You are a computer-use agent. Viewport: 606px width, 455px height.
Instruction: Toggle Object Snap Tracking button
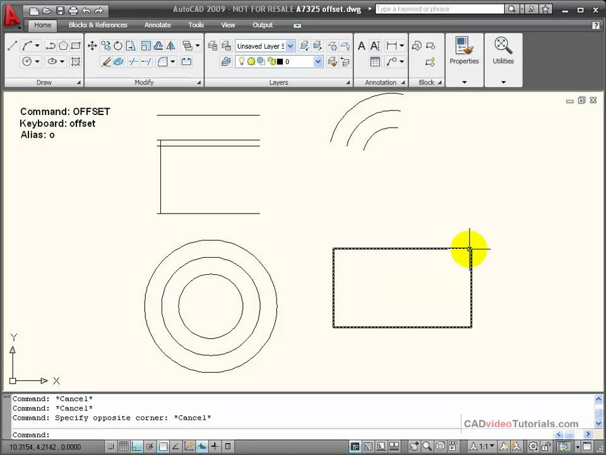[175, 447]
